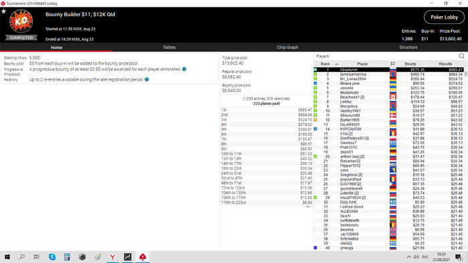Select player tamiraamamba row
The height and width of the screenshot is (263, 468).
pyautogui.click(x=389, y=74)
